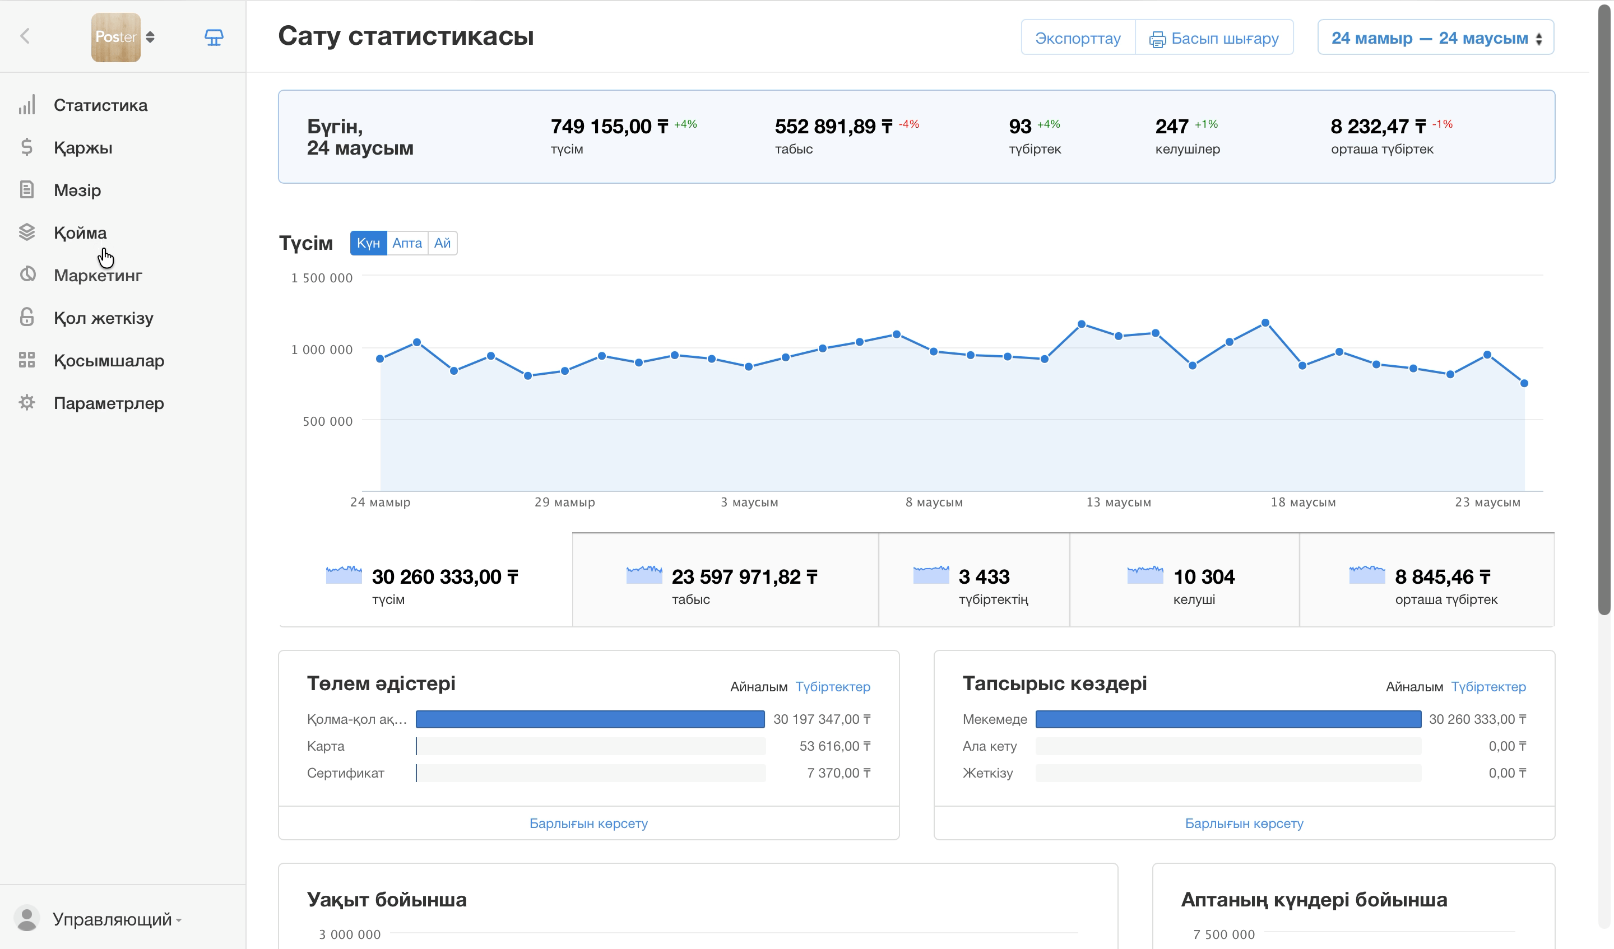
Task: Click the Экспорттау button
Action: tap(1078, 38)
